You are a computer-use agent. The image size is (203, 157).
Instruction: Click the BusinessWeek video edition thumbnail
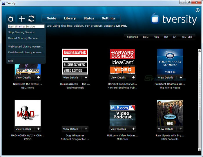coord(75,62)
